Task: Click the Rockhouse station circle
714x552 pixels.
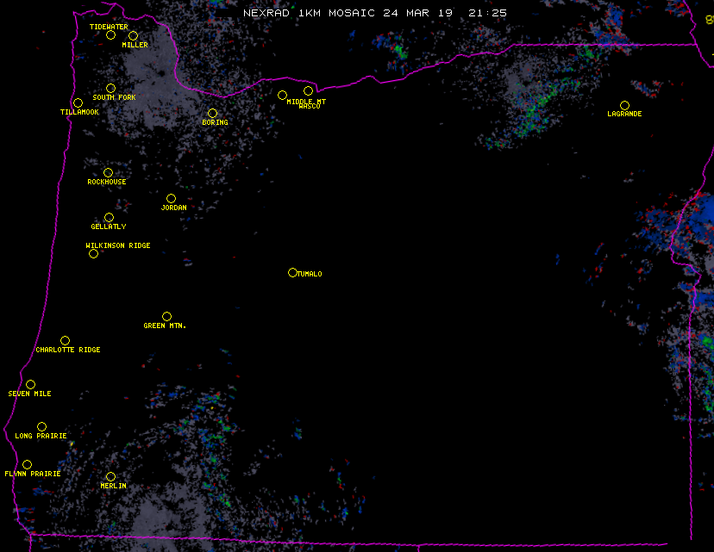Action: (x=108, y=172)
